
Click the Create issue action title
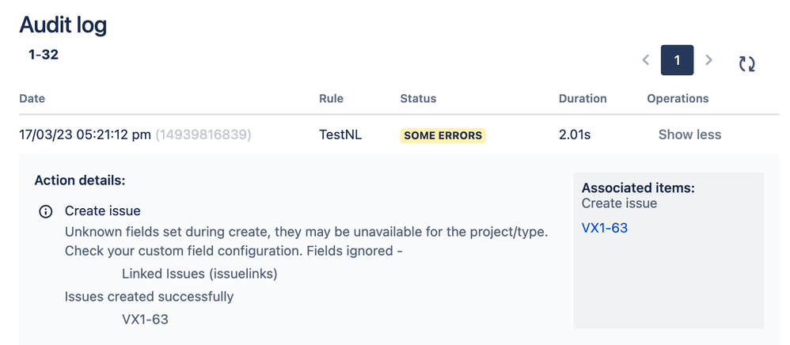tap(103, 210)
